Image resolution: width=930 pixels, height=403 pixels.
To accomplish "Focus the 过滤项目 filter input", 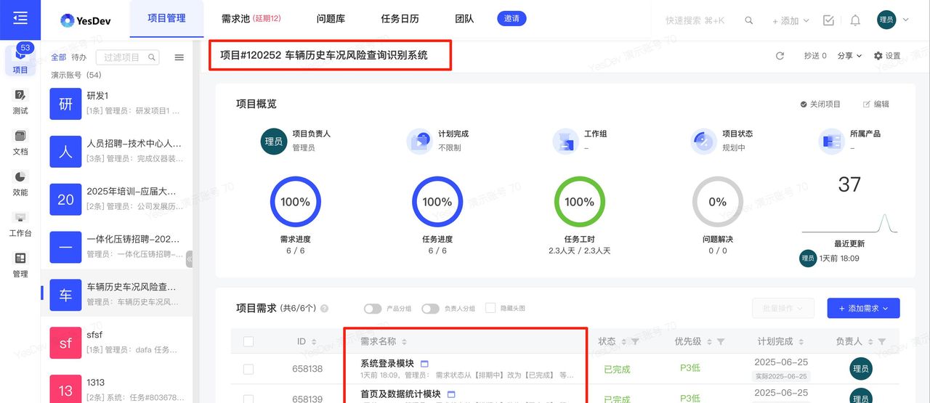I will 127,57.
